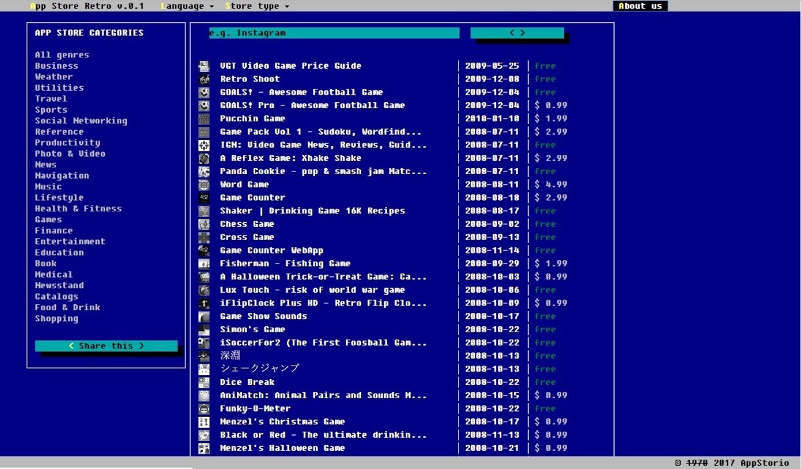The image size is (801, 469).
Task: Choose the All genres category
Action: pos(61,55)
